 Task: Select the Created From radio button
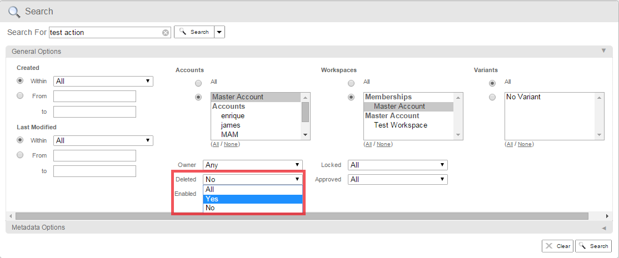[21, 96]
